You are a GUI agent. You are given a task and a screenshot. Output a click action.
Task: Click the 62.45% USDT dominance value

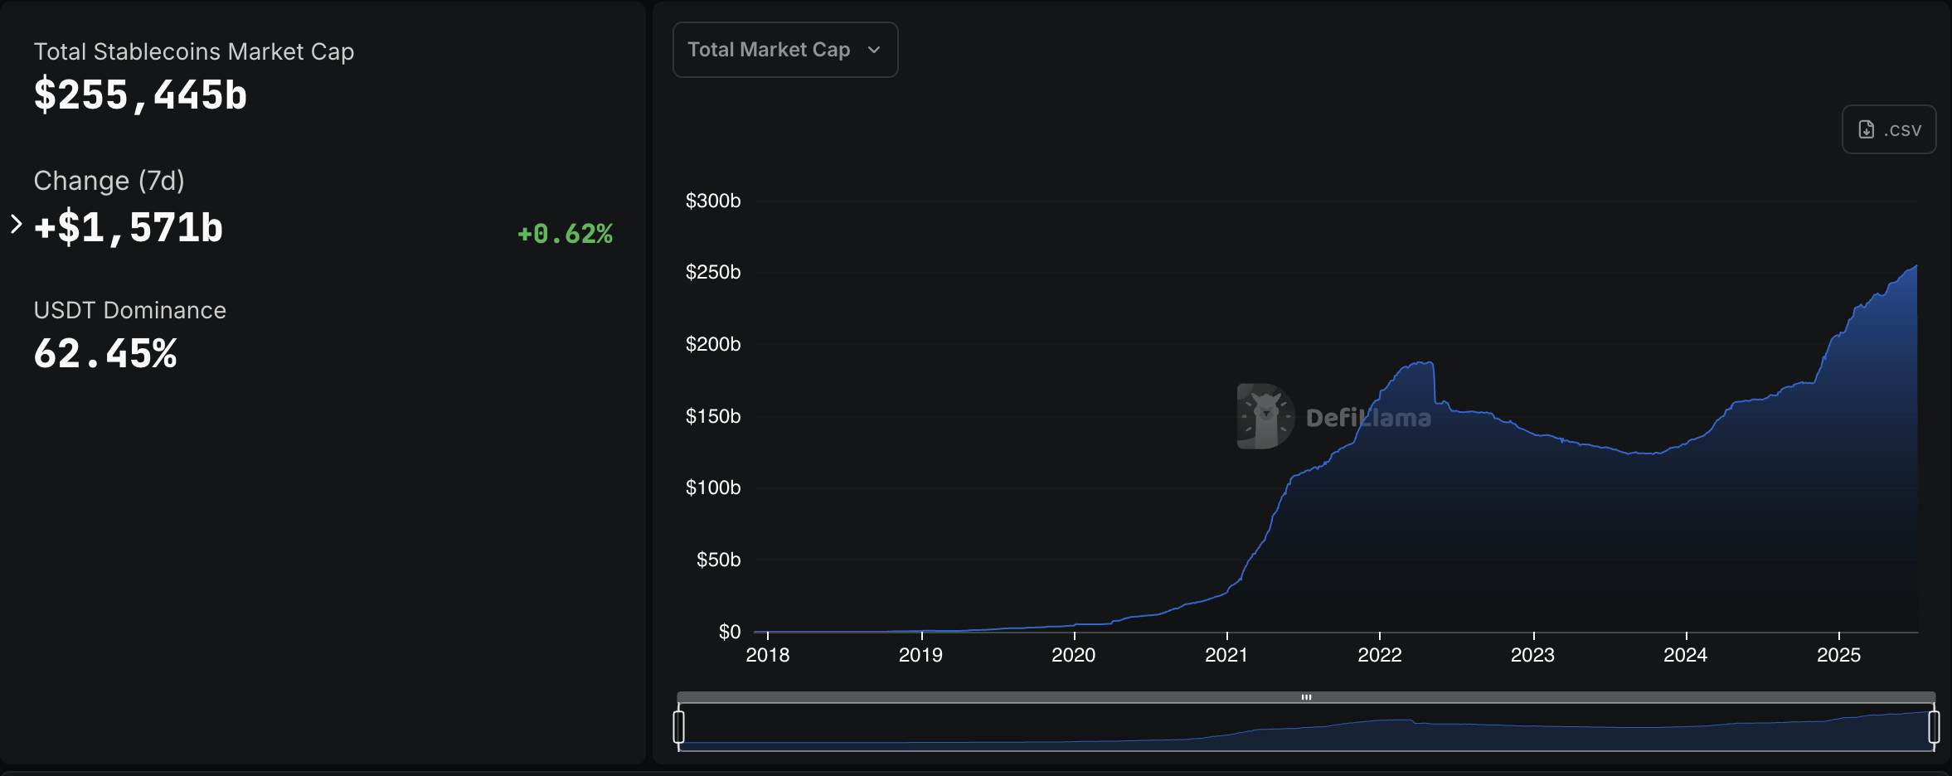pyautogui.click(x=105, y=354)
